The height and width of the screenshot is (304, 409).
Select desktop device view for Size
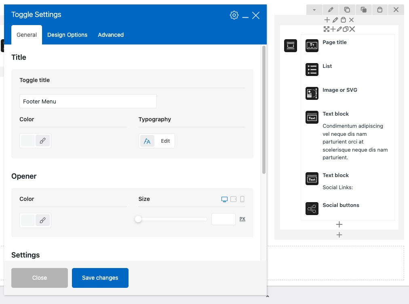[224, 199]
